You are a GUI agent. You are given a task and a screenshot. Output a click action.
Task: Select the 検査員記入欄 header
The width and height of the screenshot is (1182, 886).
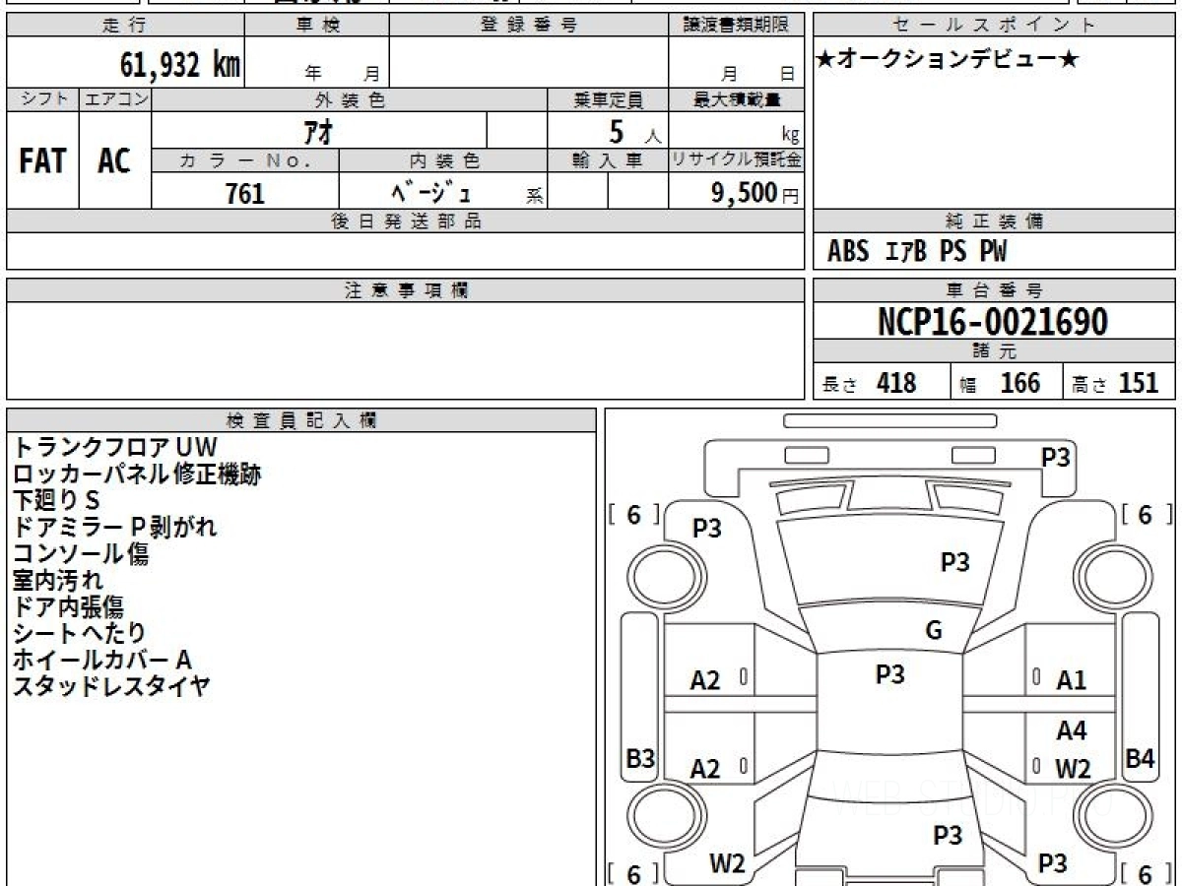pos(301,420)
